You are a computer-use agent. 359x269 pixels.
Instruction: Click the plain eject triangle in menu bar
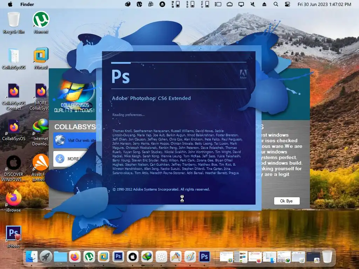click(264, 4)
